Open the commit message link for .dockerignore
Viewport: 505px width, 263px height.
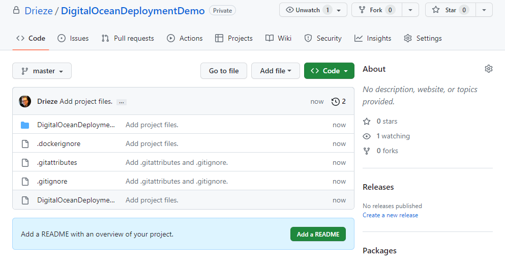coord(152,144)
